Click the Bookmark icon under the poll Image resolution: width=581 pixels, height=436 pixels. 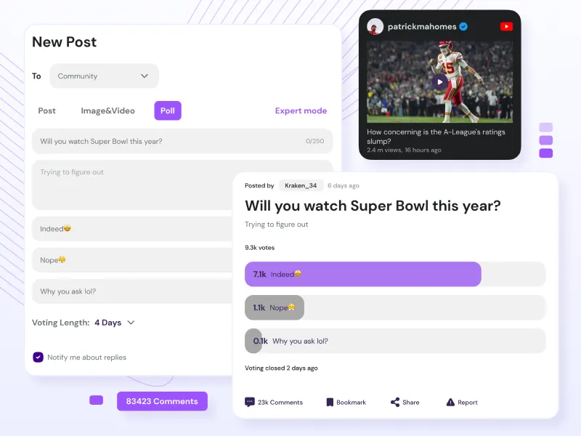[330, 403]
